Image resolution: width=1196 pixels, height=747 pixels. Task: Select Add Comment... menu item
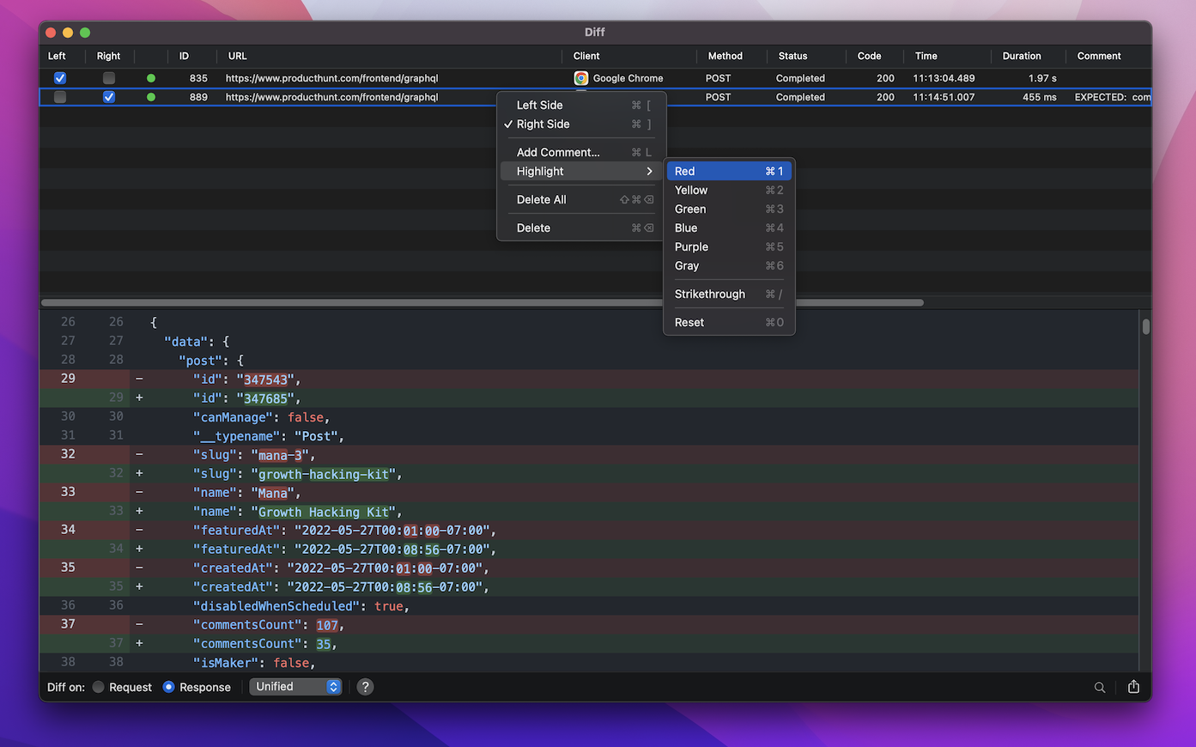[x=580, y=152]
